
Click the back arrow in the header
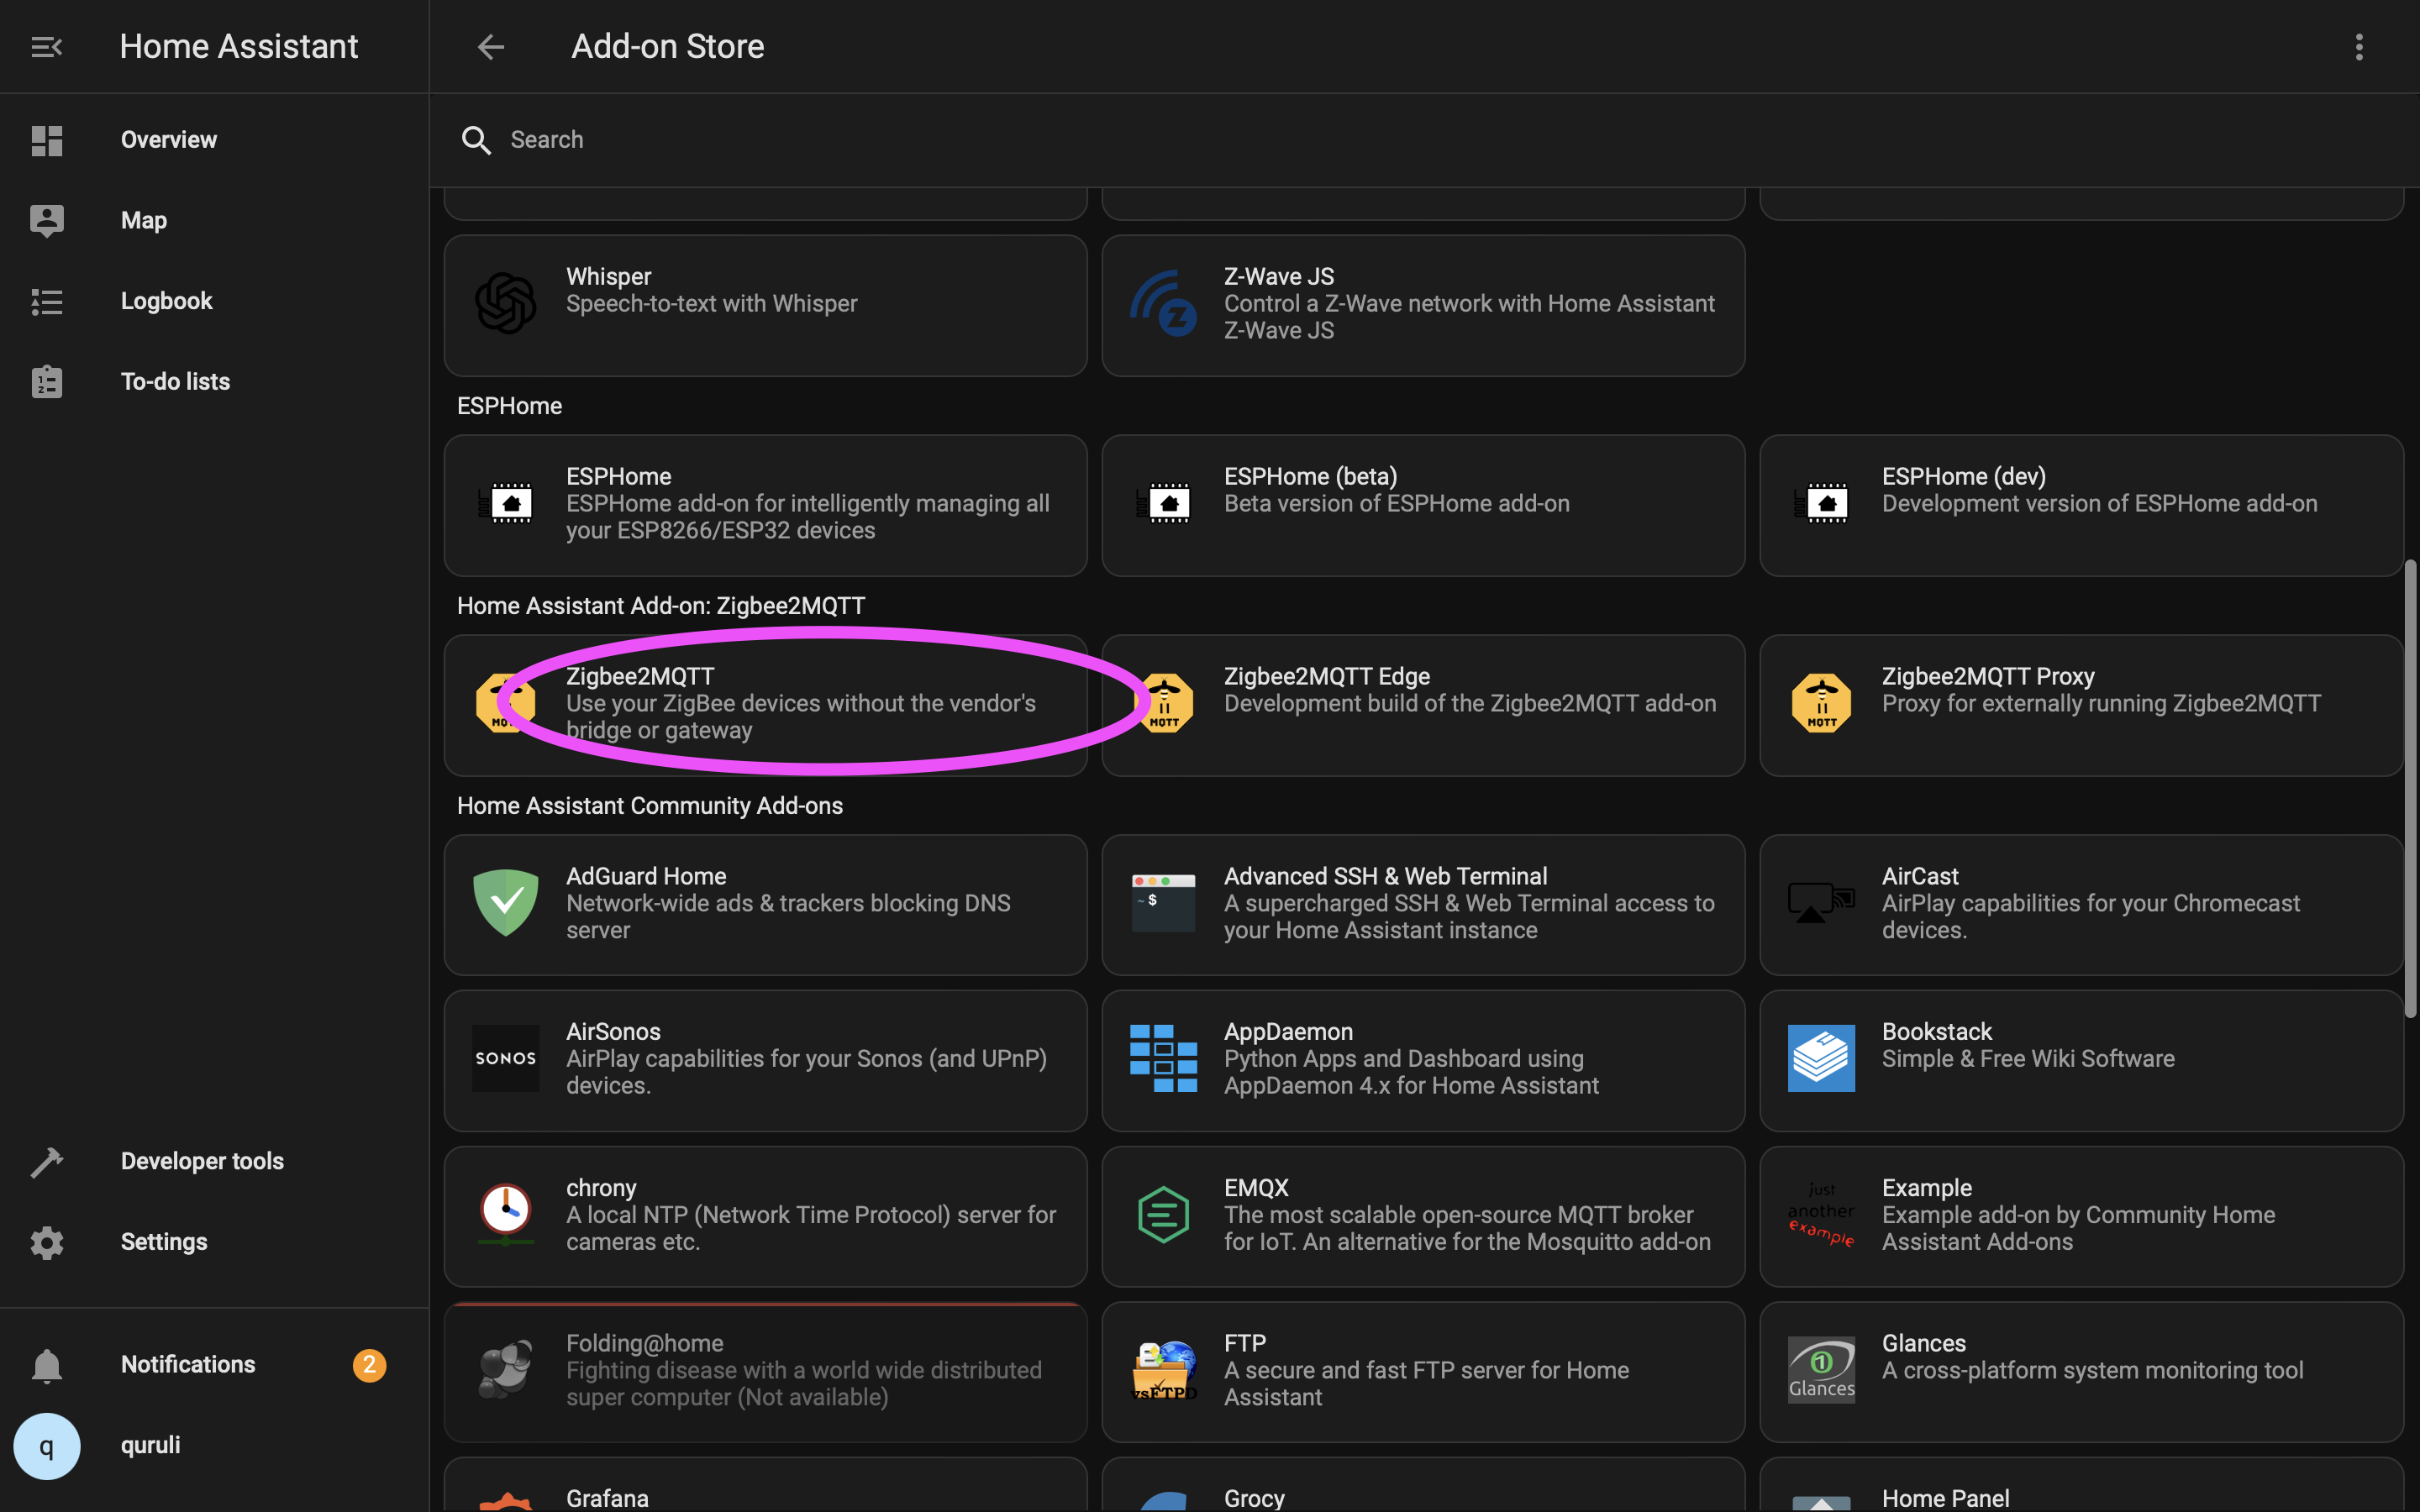[x=490, y=46]
